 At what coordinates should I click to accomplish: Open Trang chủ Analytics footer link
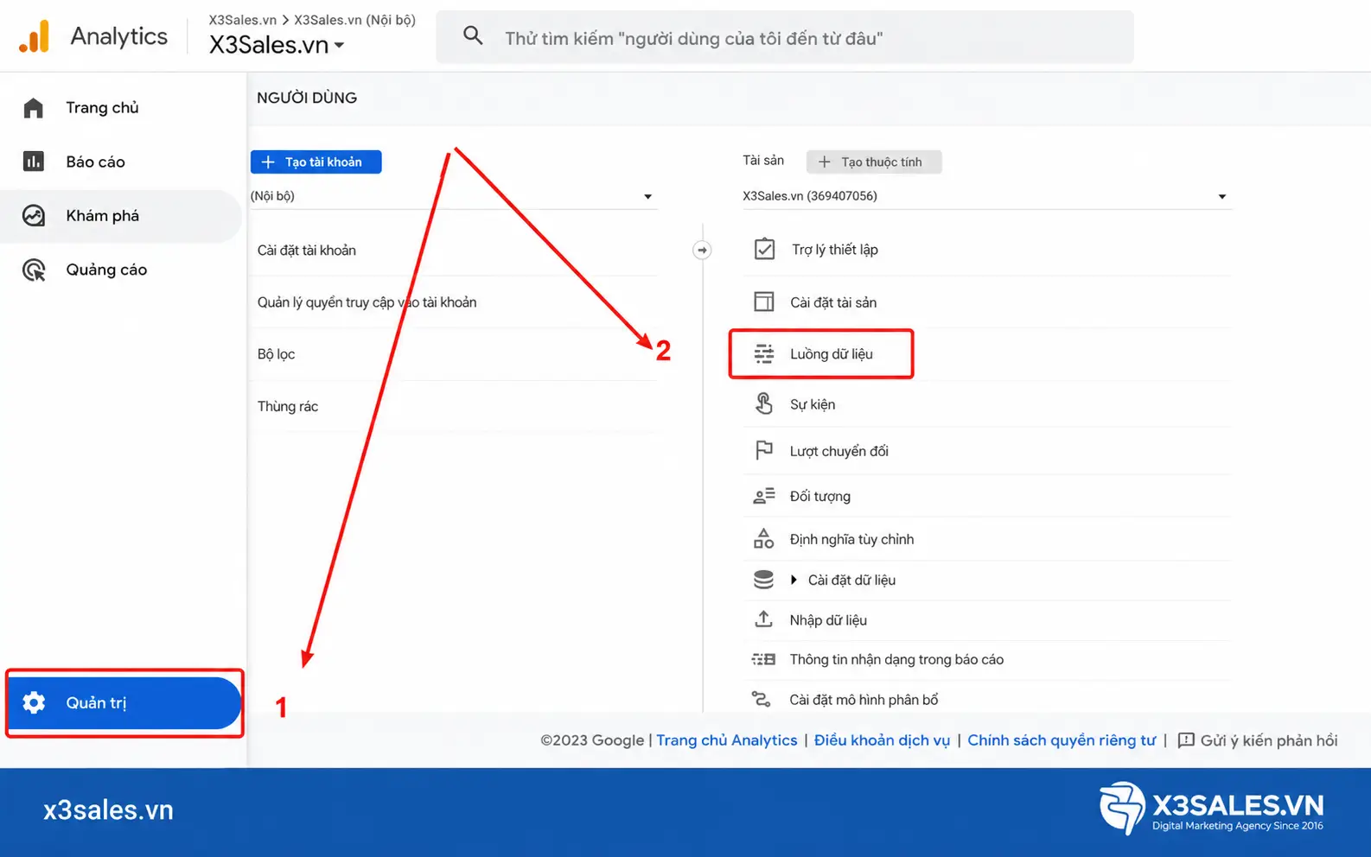(x=727, y=740)
